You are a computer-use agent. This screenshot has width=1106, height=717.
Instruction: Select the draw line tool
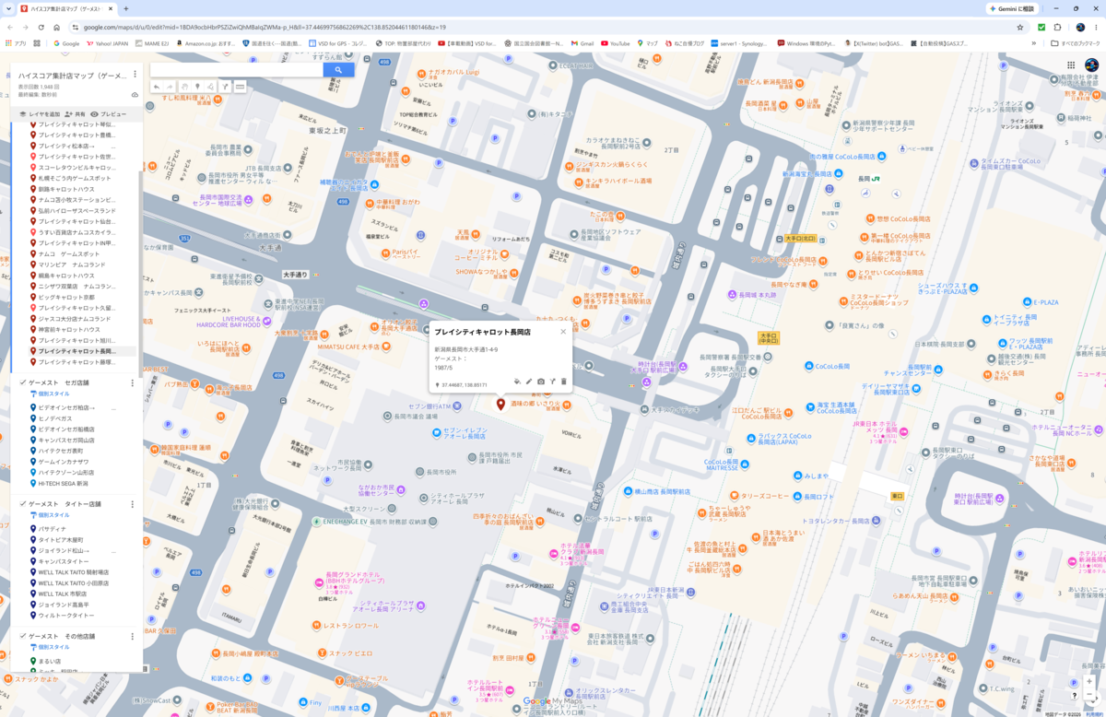(211, 87)
